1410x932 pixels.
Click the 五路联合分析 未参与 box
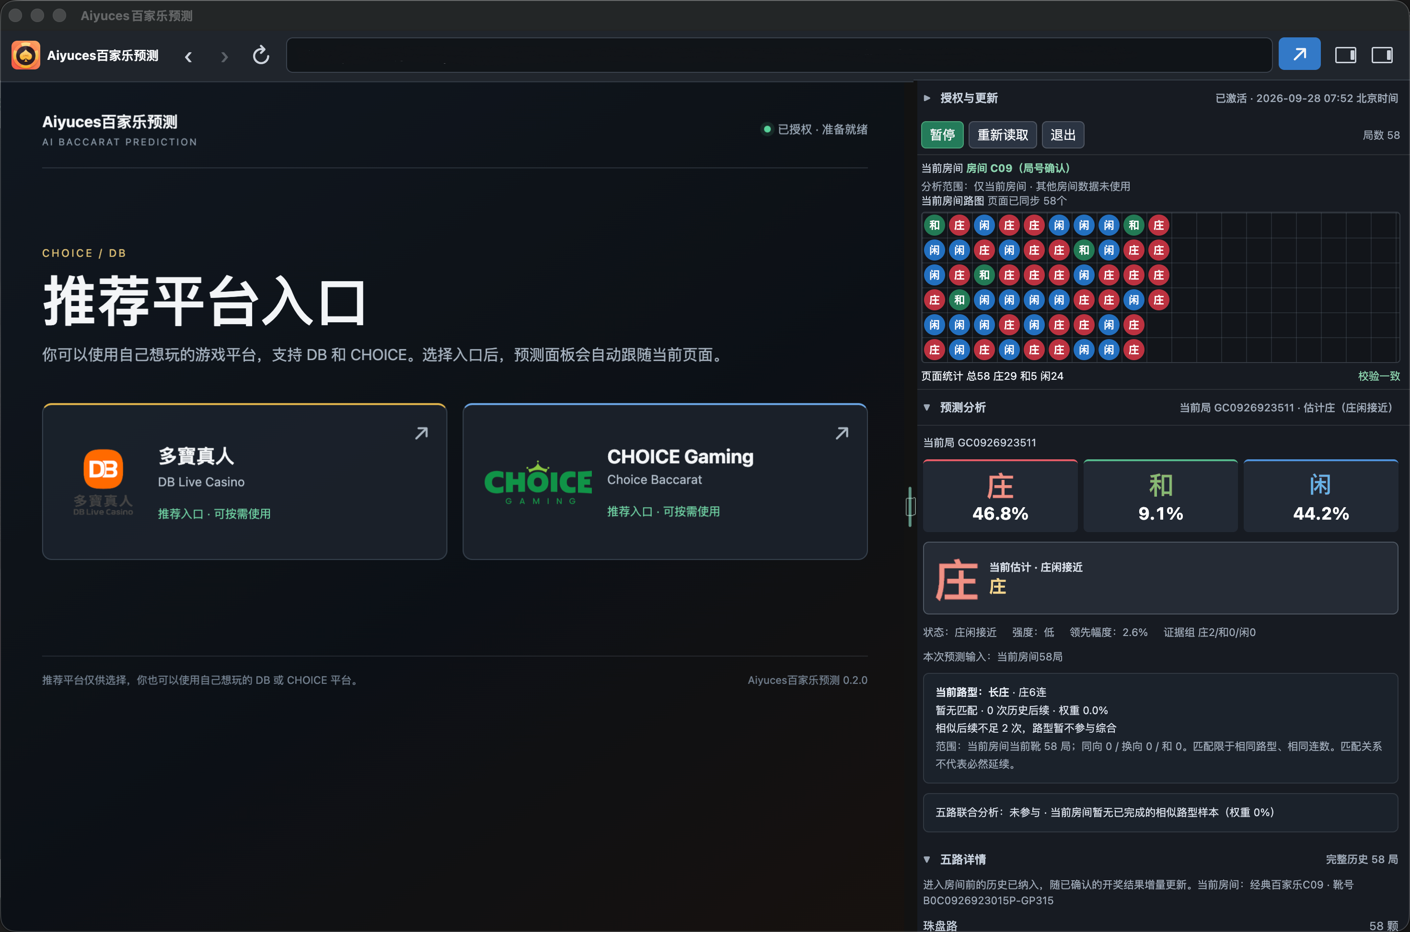point(1160,813)
